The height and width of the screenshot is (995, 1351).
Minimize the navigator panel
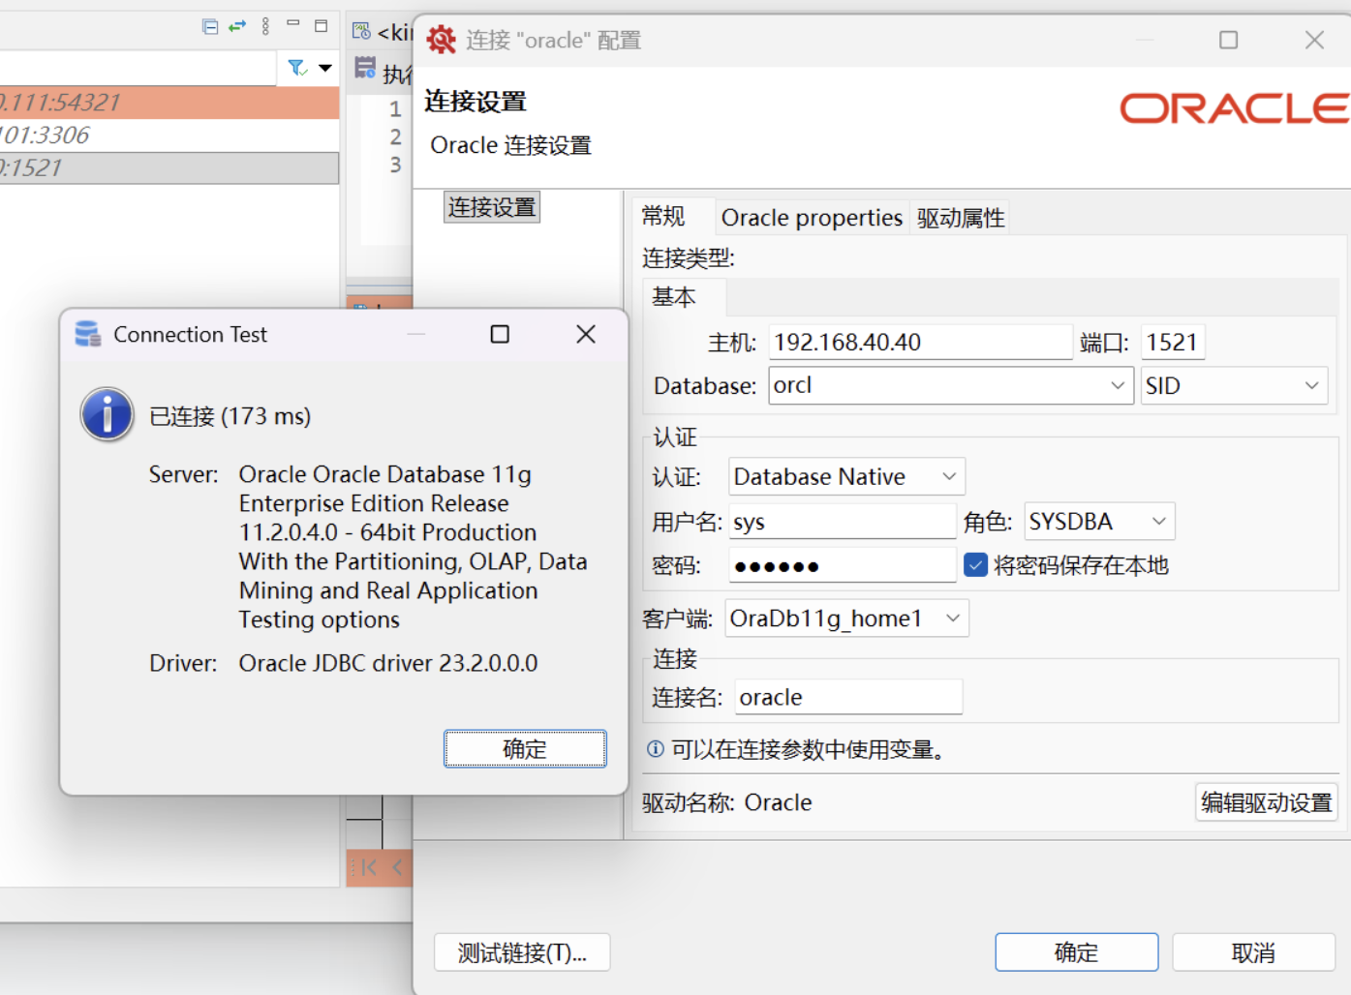point(293,23)
